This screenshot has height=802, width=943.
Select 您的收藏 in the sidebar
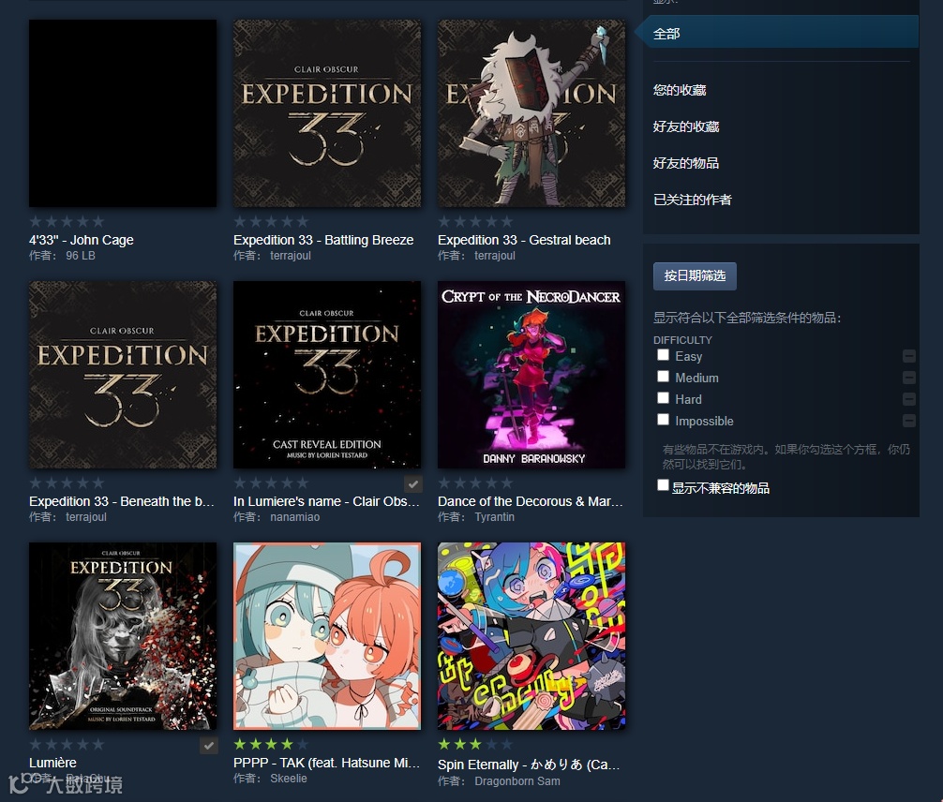click(x=680, y=90)
